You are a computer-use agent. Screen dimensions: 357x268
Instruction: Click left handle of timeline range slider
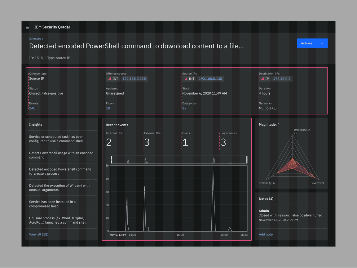point(111,160)
